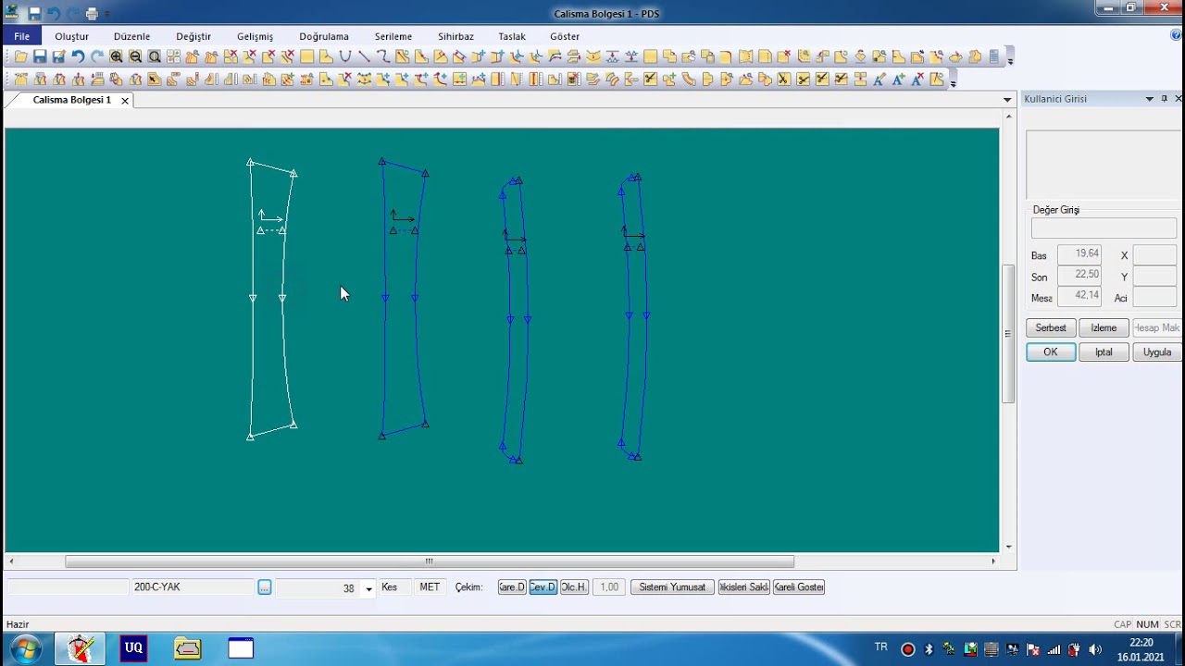Open the Serileme menu

point(393,36)
